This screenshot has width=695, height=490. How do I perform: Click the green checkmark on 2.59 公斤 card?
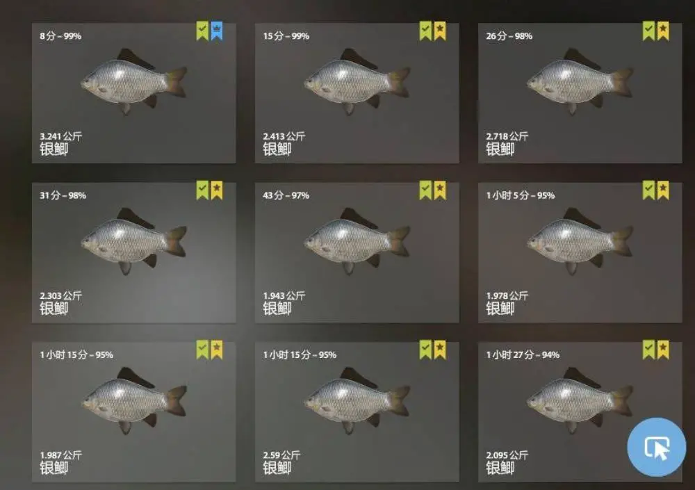tap(425, 350)
